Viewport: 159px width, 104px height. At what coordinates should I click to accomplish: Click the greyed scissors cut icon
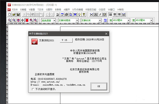(24, 15)
